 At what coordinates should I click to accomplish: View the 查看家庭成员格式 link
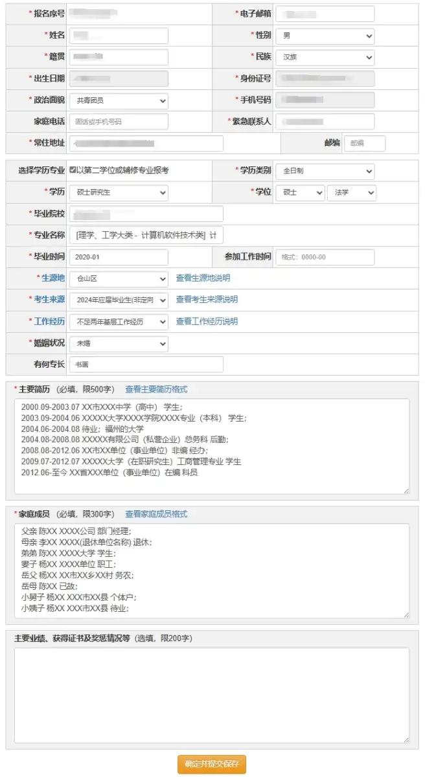pyautogui.click(x=156, y=514)
